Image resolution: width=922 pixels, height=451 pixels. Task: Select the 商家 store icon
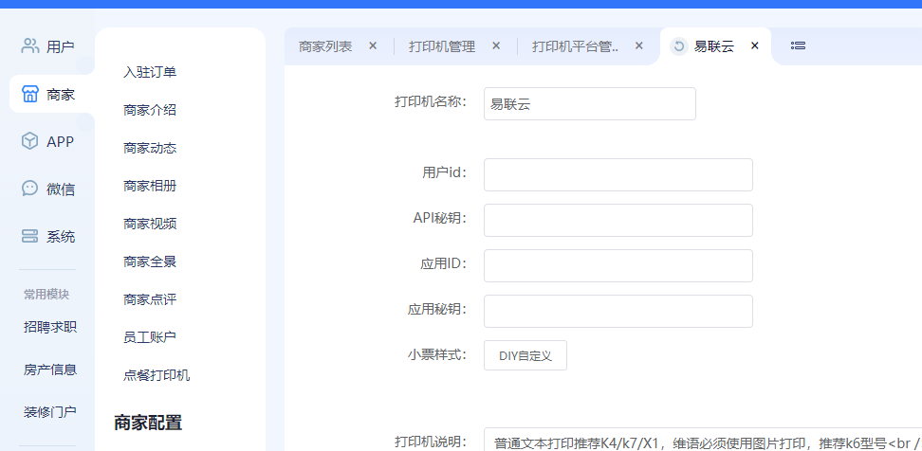click(30, 94)
